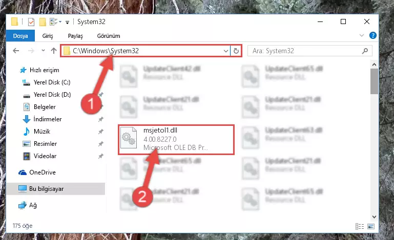This screenshot has height=240, width=394.
Task: Open the Görünüm ribbon tab
Action: click(109, 36)
